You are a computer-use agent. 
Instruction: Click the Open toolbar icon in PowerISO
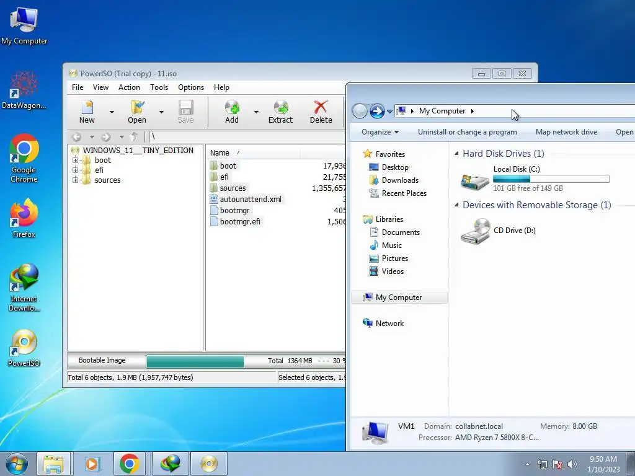(x=137, y=112)
